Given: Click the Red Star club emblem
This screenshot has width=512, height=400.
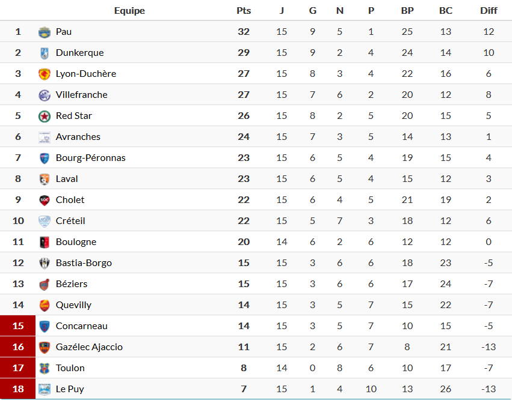Looking at the screenshot, I should pos(45,116).
